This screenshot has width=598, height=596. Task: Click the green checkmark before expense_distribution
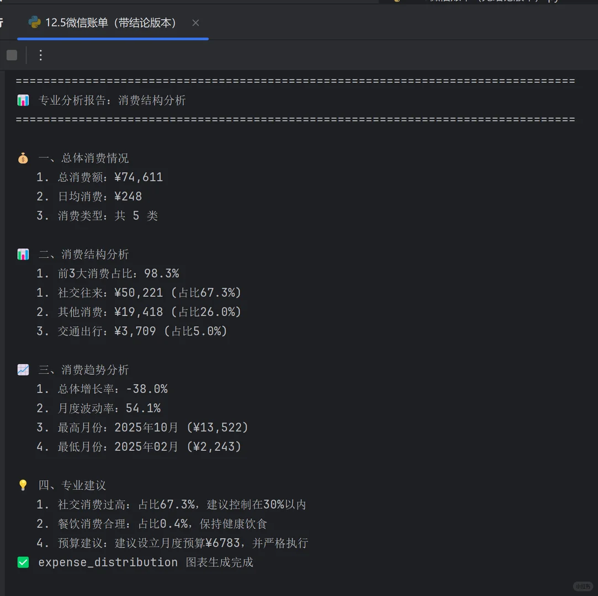point(23,562)
